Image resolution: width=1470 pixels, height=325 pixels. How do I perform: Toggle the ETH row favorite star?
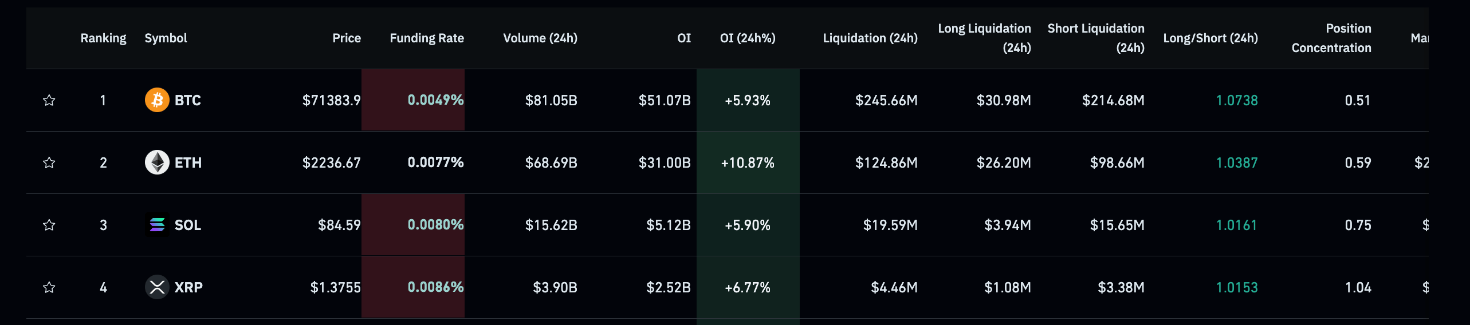point(49,162)
